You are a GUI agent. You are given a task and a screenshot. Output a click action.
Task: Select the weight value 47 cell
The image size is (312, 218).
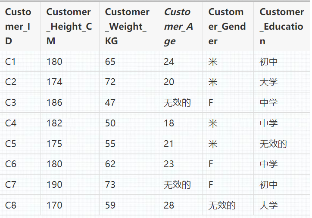click(110, 103)
